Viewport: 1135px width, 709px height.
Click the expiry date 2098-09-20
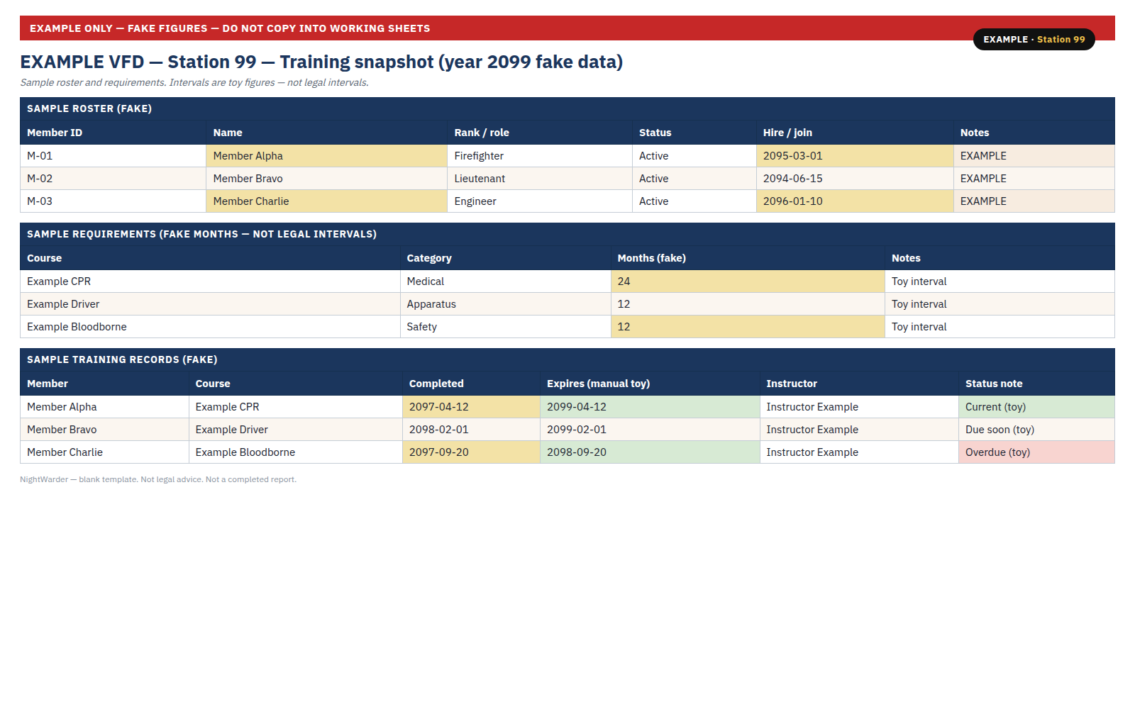click(x=650, y=452)
